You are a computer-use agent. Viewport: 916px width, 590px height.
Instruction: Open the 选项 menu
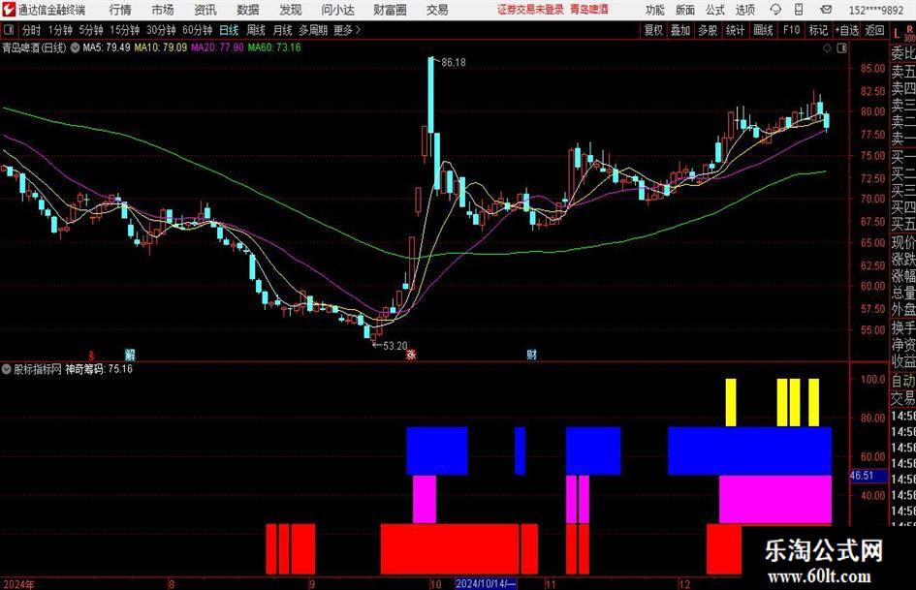point(744,10)
